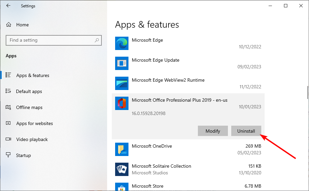
Task: Focus the Find a setting box
Action: pyautogui.click(x=54, y=40)
